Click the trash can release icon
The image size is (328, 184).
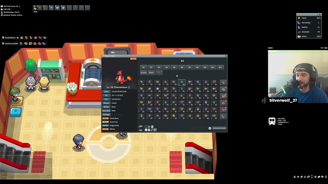point(152,127)
